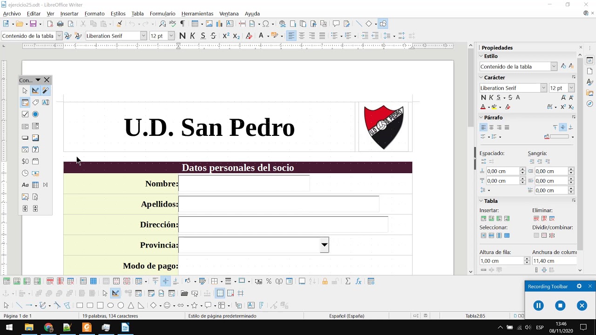Toggle Design Mode in form controls panel
This screenshot has width=596, height=335.
[x=35, y=91]
